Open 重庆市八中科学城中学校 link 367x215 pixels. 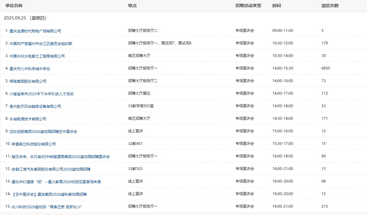[30, 69]
